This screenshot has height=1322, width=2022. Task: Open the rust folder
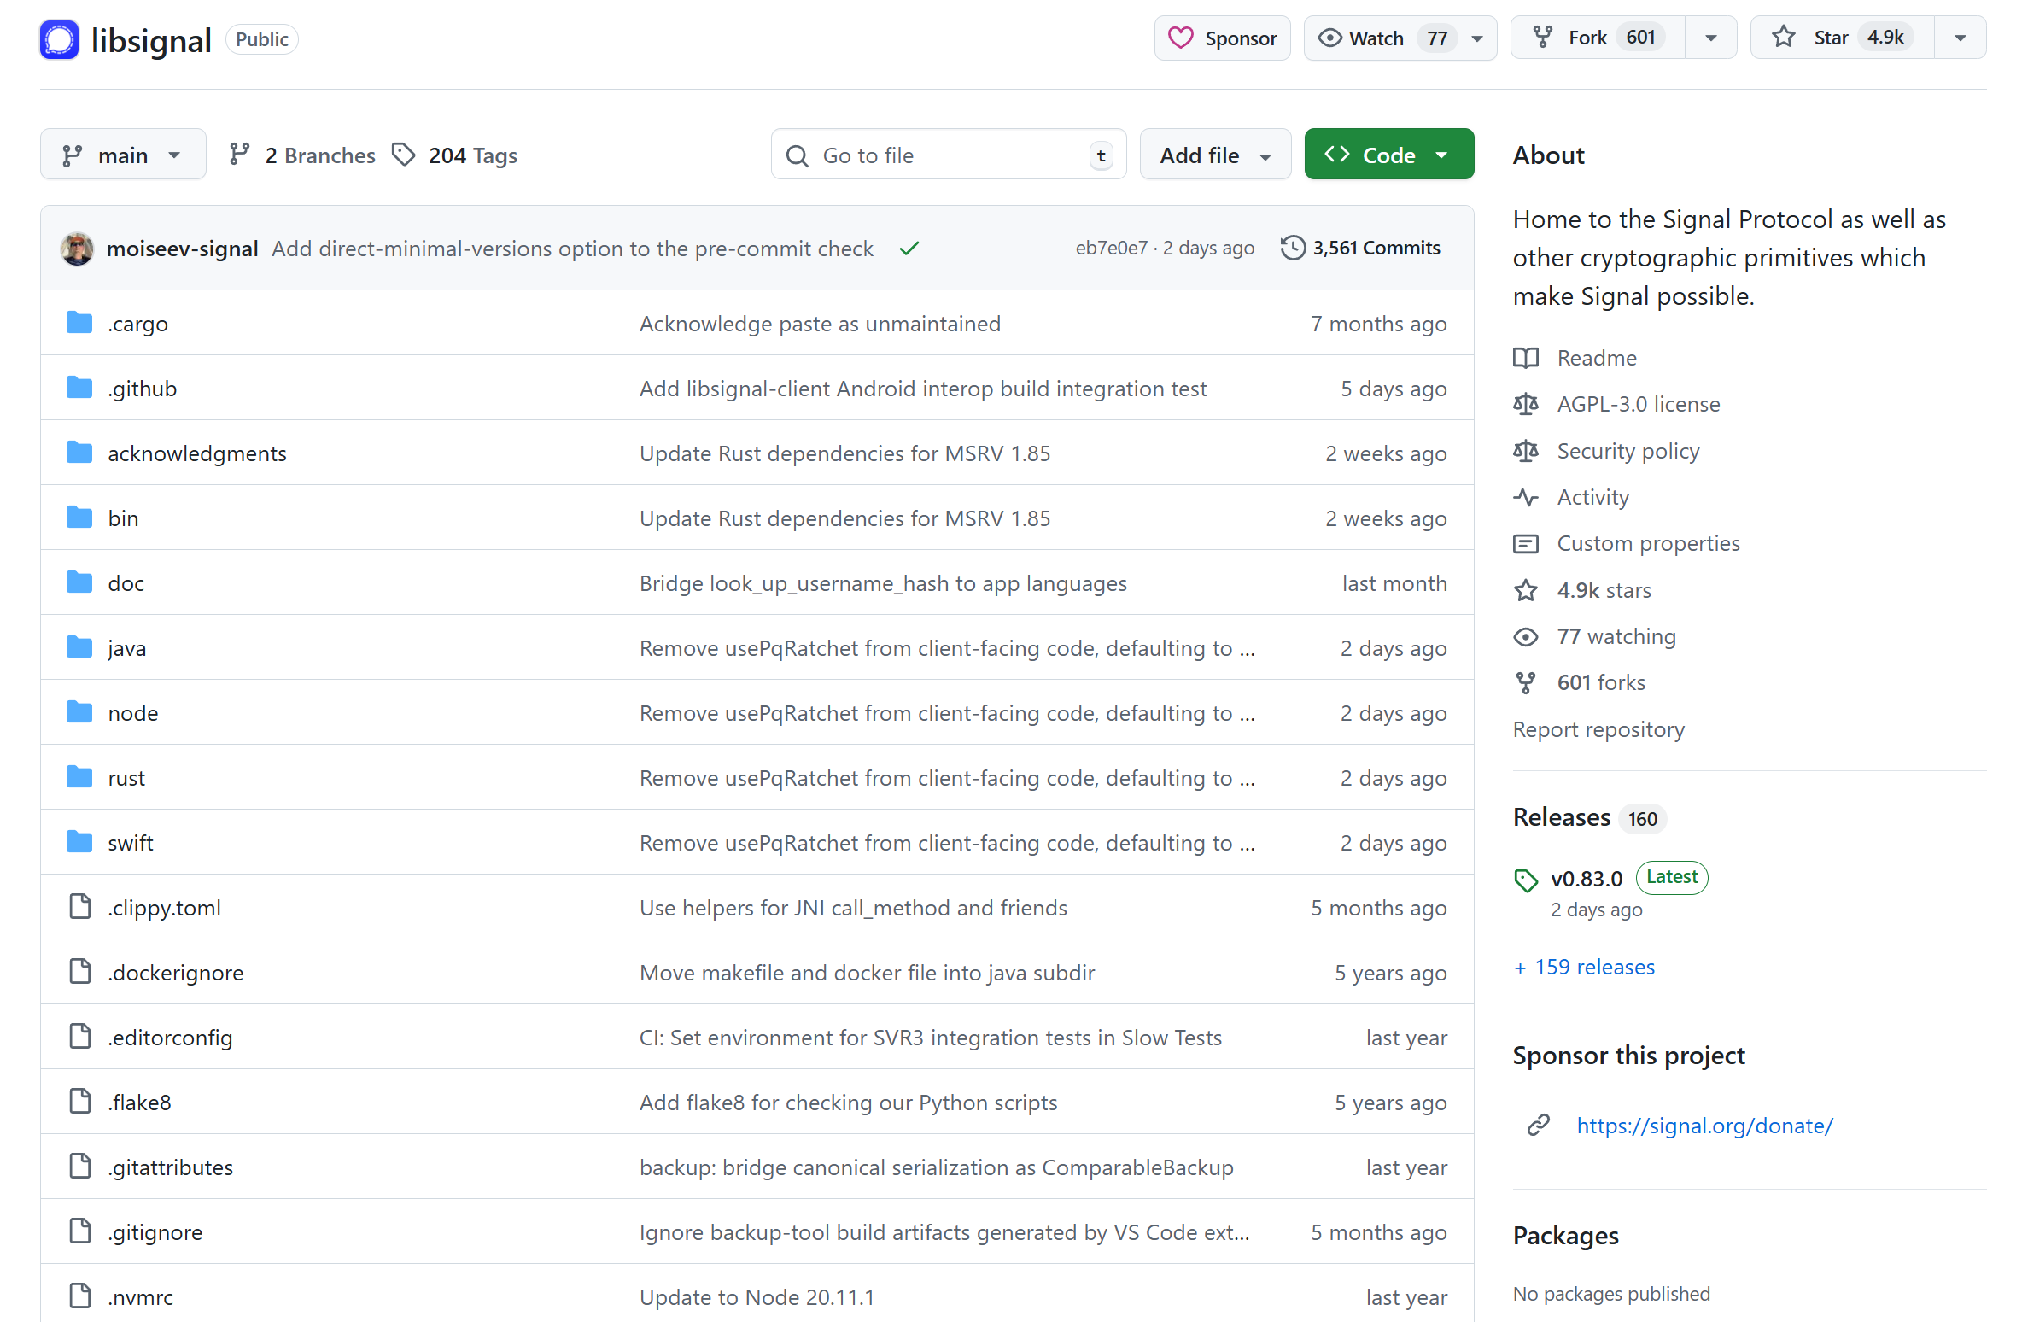point(126,778)
